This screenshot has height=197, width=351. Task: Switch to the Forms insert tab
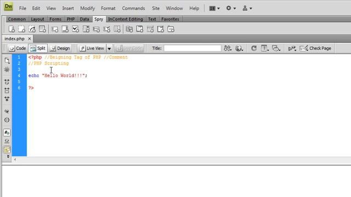point(55,19)
